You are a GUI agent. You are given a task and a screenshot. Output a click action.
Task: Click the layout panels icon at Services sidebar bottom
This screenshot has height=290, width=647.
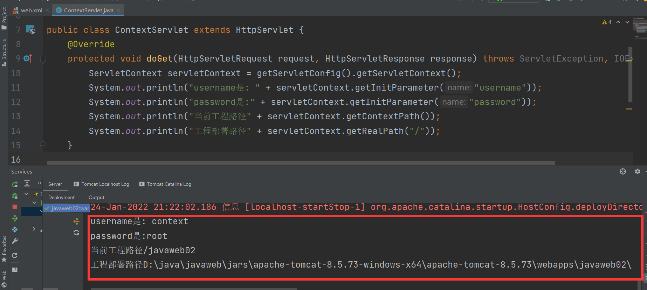[x=15, y=270]
